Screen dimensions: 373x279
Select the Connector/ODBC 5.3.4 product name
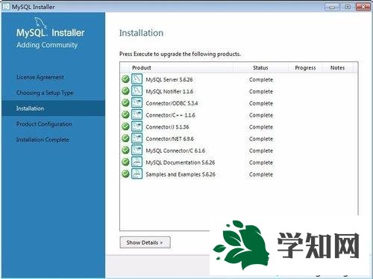(172, 103)
